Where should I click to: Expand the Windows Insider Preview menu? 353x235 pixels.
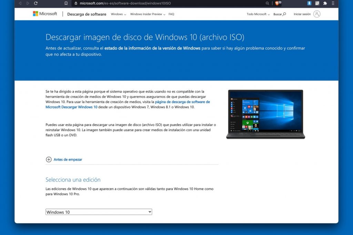coord(148,14)
